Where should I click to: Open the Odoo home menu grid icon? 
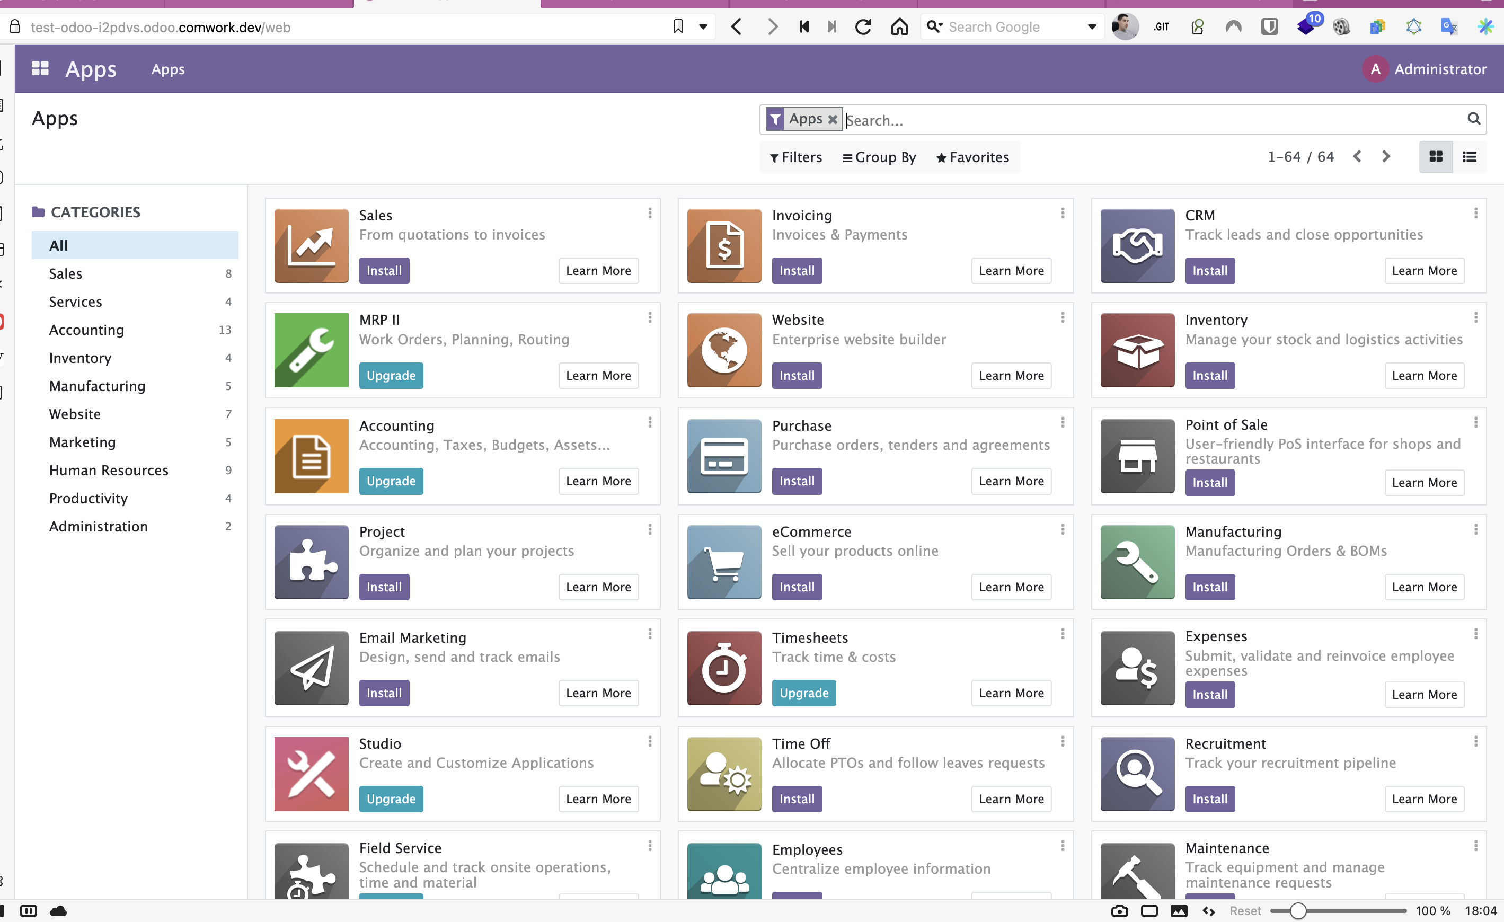point(40,68)
